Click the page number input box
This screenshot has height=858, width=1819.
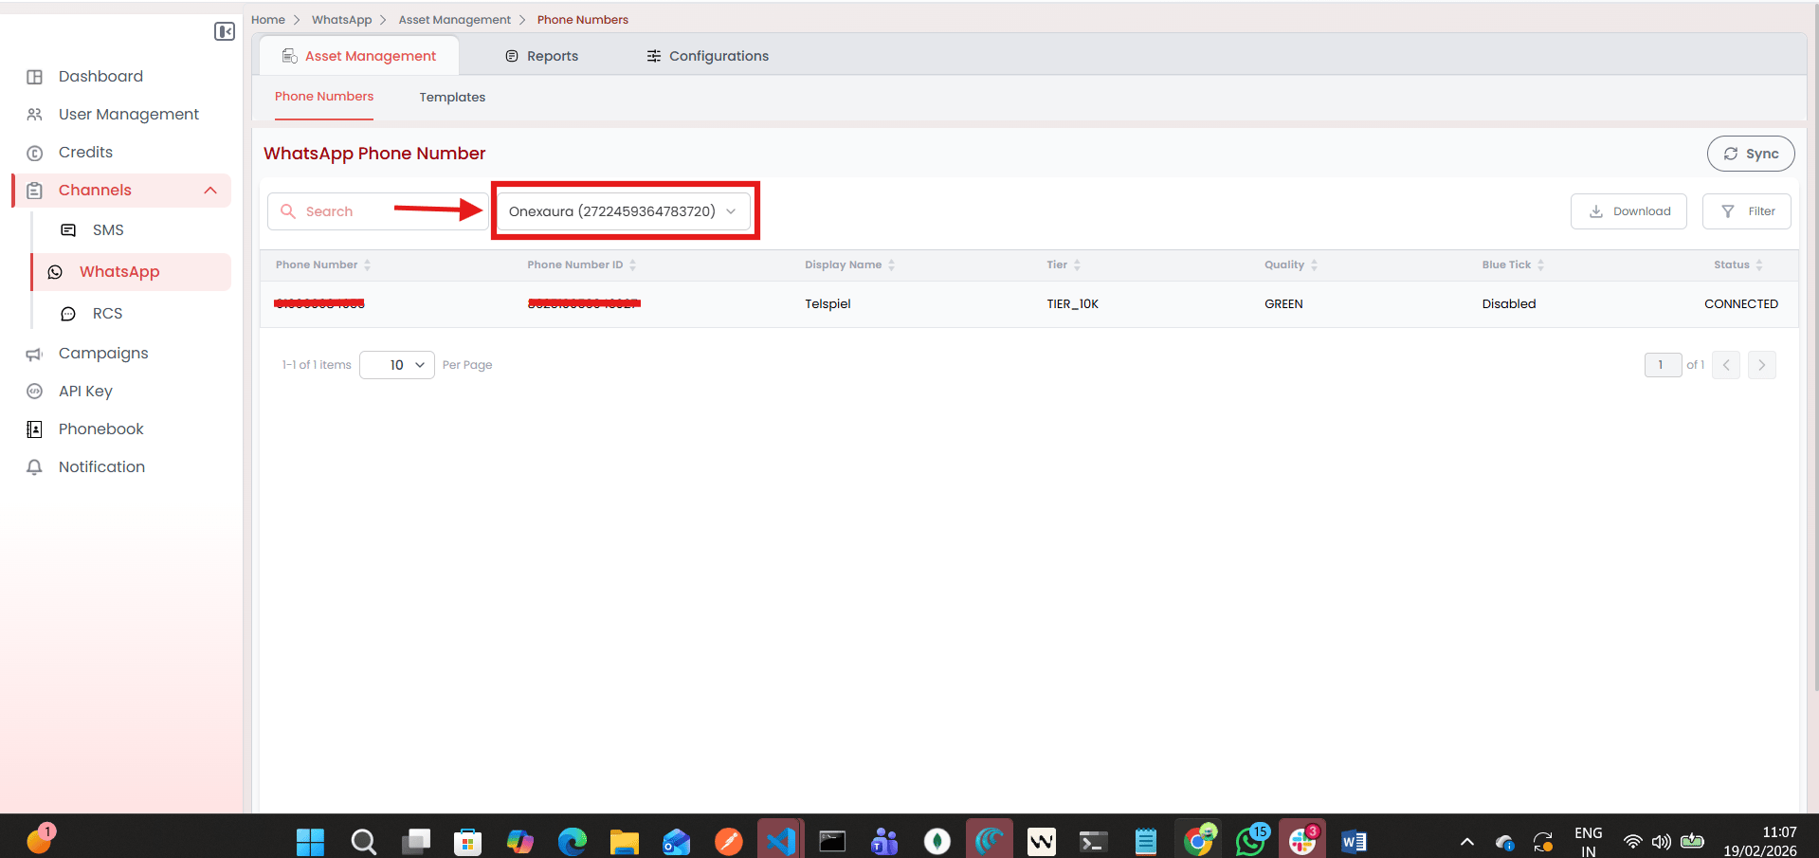tap(1663, 365)
